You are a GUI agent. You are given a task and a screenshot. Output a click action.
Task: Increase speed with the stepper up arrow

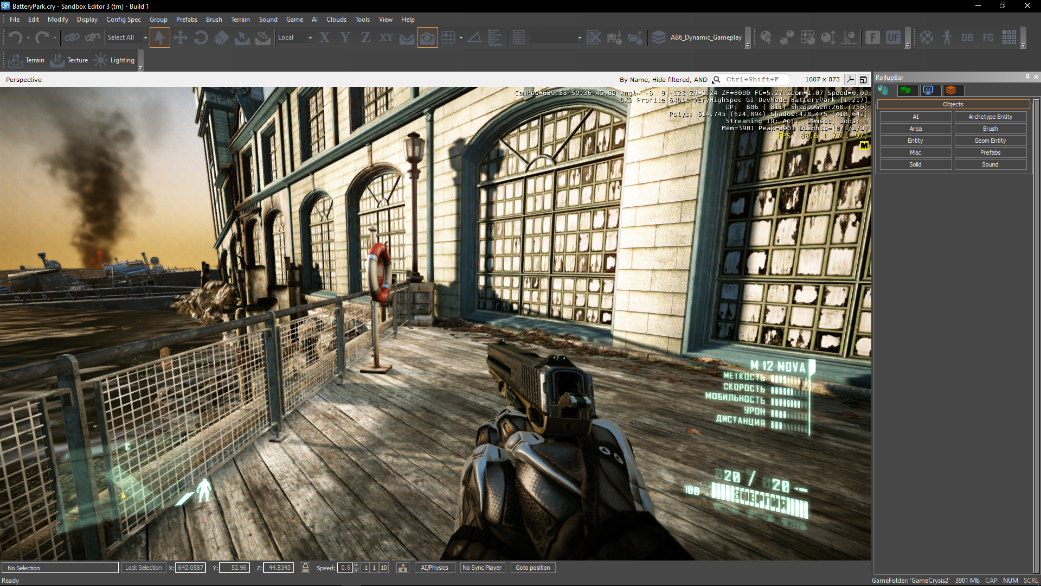click(356, 565)
